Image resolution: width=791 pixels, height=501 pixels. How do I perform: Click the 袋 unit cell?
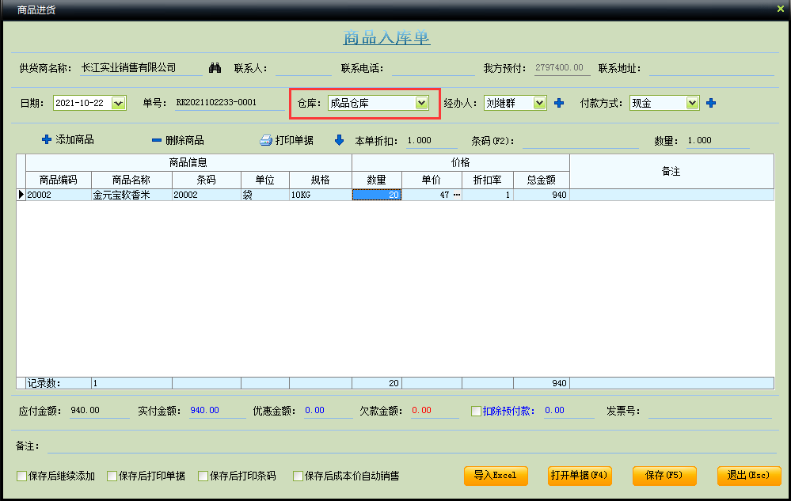264,195
